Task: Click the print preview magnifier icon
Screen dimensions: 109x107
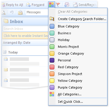Action: point(3,13)
